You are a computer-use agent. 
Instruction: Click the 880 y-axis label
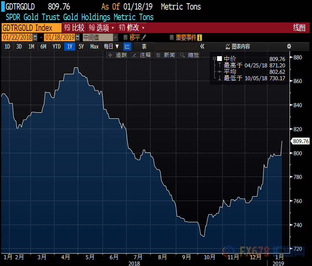click(298, 58)
